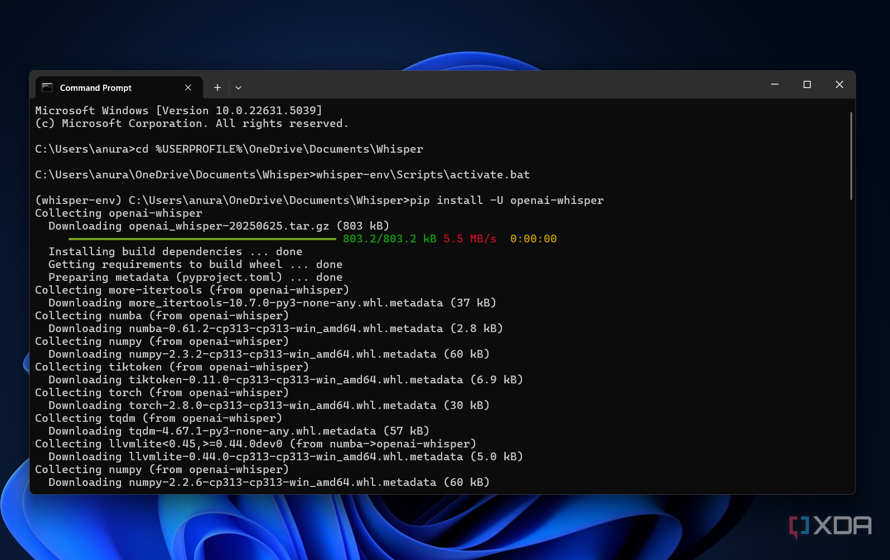Click 'Downloading numpy-2.2.6' metadata line
Viewport: 890px width, 560px height.
coord(269,482)
